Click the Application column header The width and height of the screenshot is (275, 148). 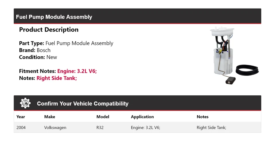pos(142,117)
